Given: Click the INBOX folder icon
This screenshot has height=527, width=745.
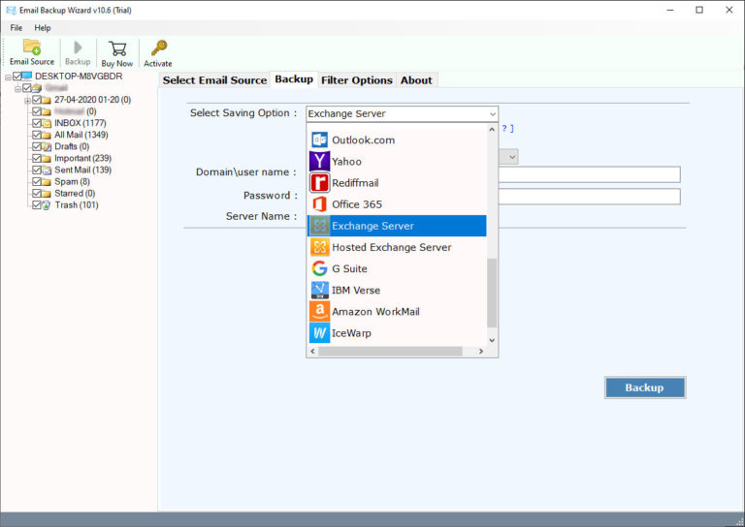Looking at the screenshot, I should (47, 123).
